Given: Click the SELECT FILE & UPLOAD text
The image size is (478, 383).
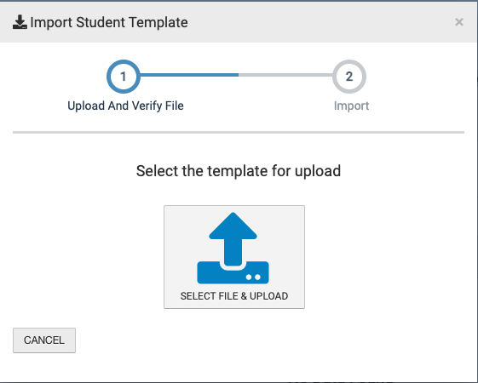Looking at the screenshot, I should tap(234, 296).
